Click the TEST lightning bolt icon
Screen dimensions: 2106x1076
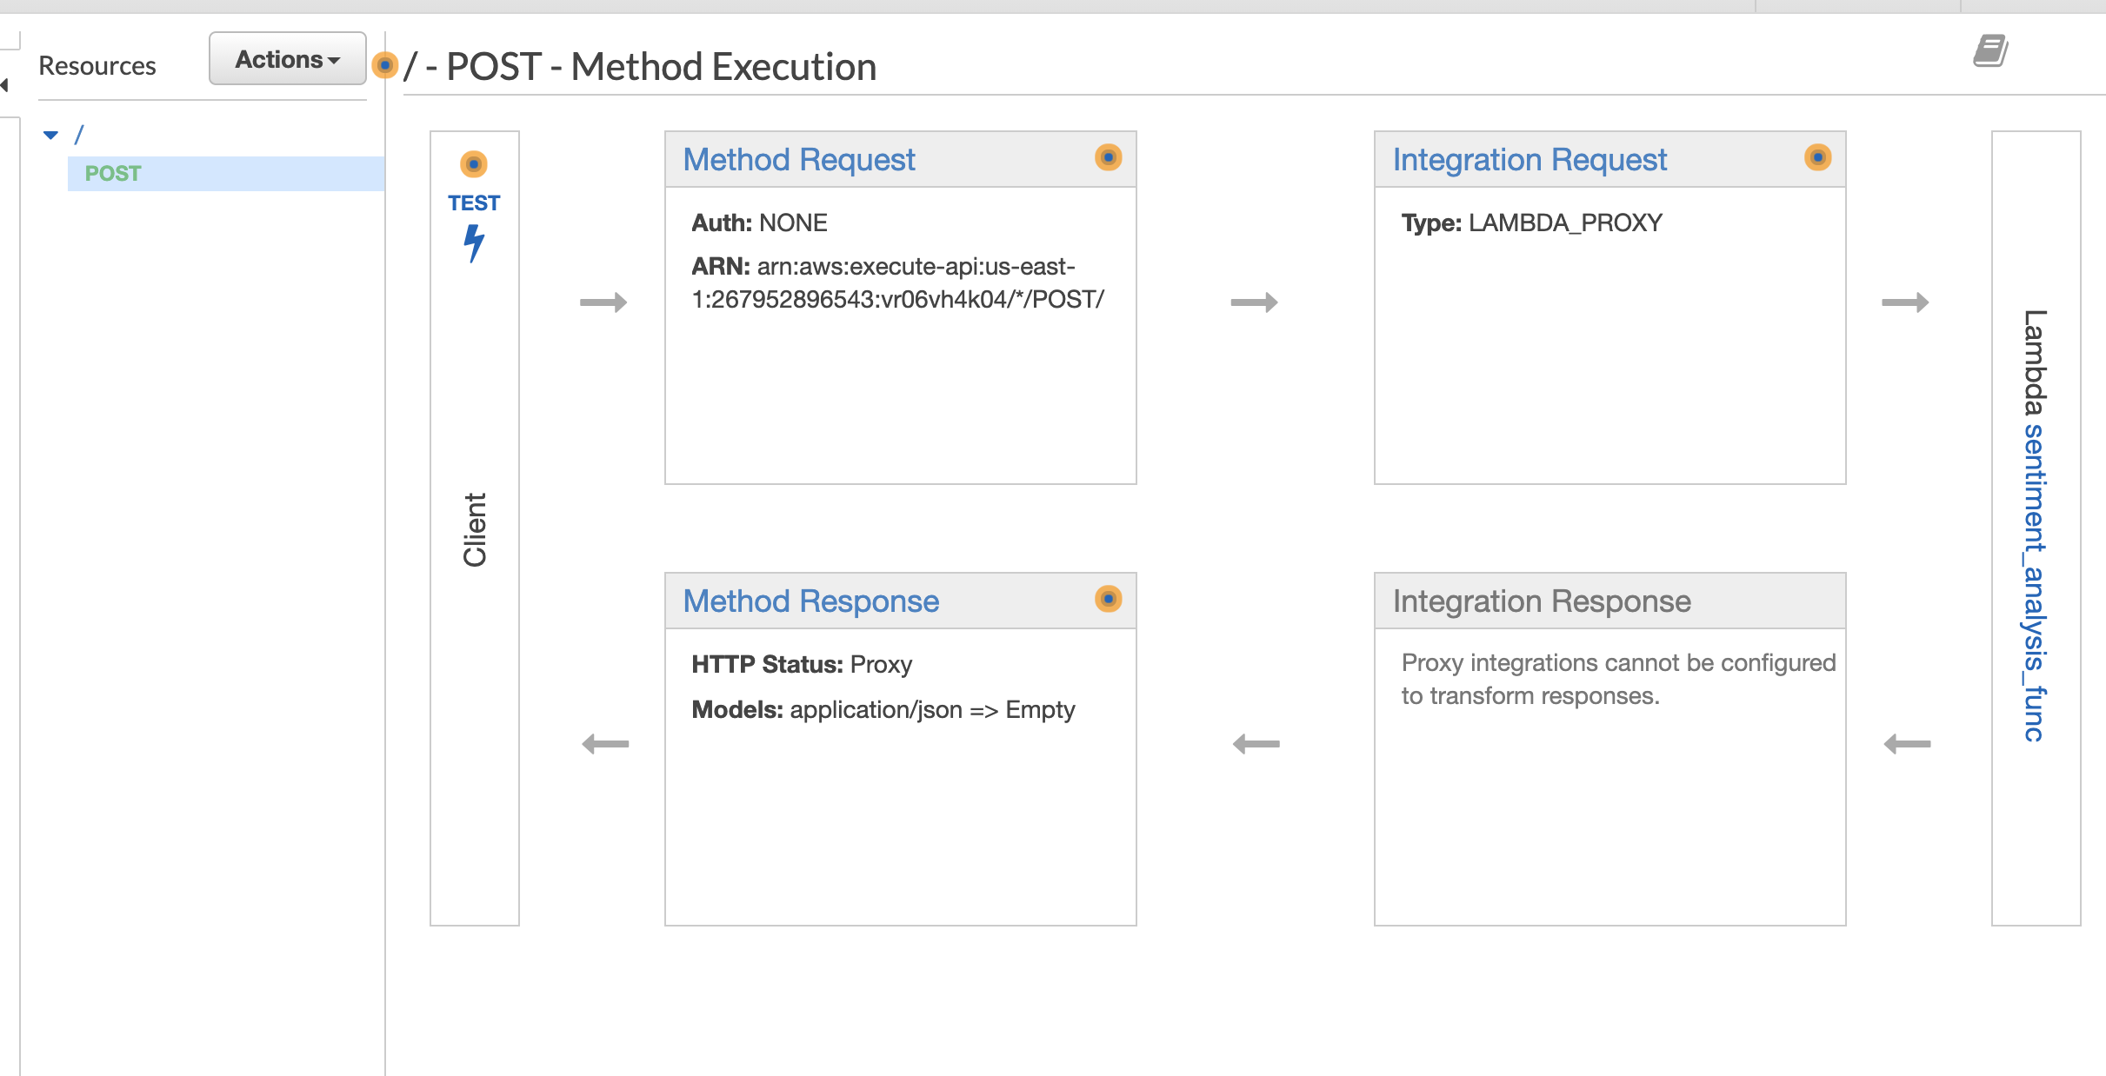(x=474, y=242)
